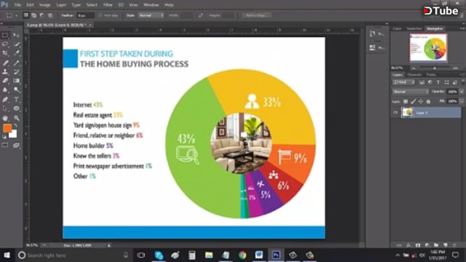Viewport: 466px width, 262px height.
Task: Click the Navigator thumbnail preview
Action: pyautogui.click(x=428, y=47)
